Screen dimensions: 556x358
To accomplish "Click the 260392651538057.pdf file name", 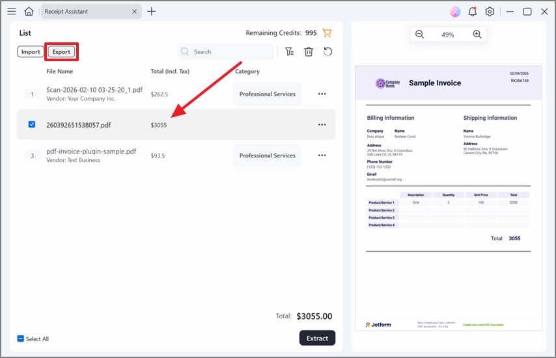I will pos(78,125).
